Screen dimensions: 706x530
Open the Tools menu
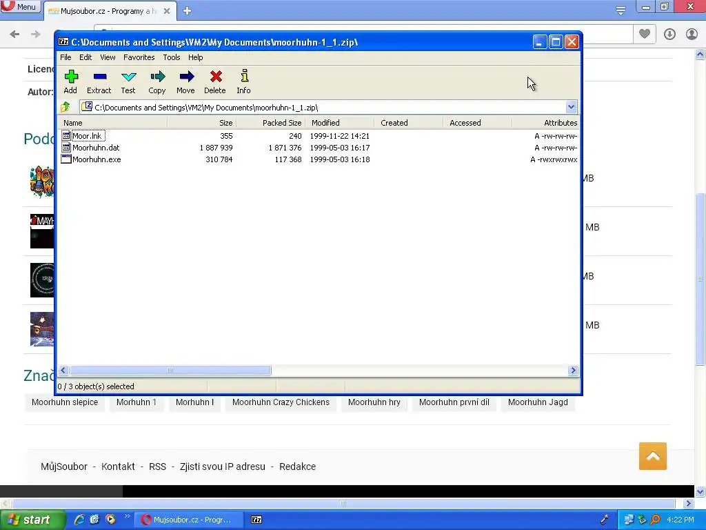[172, 57]
